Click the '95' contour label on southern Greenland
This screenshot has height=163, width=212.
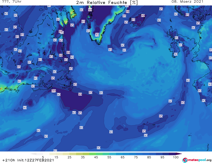click(97, 35)
